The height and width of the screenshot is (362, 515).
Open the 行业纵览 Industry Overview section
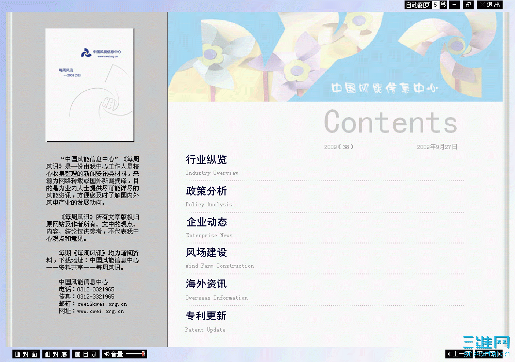click(x=206, y=160)
